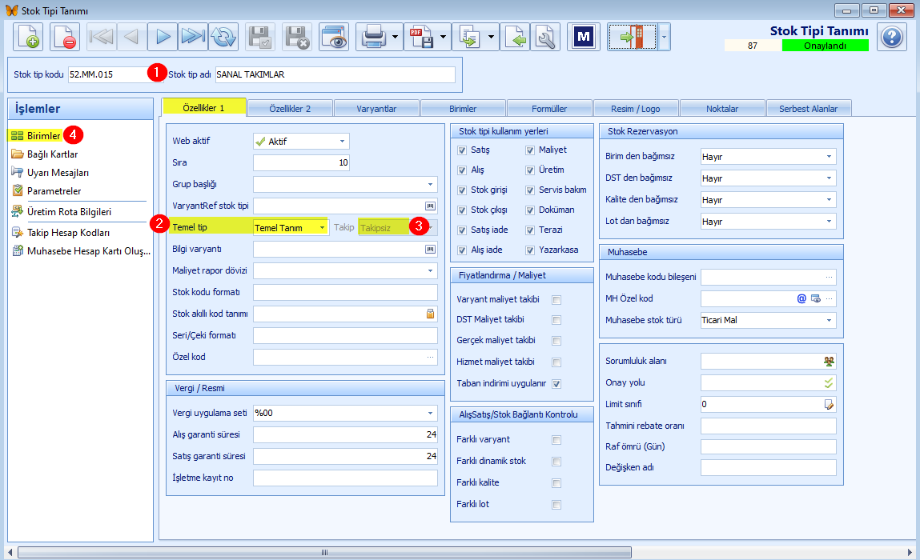
Task: Click the horizontal scrollbar at bottom
Action: (324, 552)
